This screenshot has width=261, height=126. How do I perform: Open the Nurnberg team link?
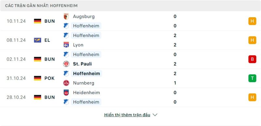(x=84, y=83)
